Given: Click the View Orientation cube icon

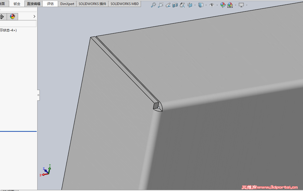Looking at the screenshot, I should (x=190, y=5).
